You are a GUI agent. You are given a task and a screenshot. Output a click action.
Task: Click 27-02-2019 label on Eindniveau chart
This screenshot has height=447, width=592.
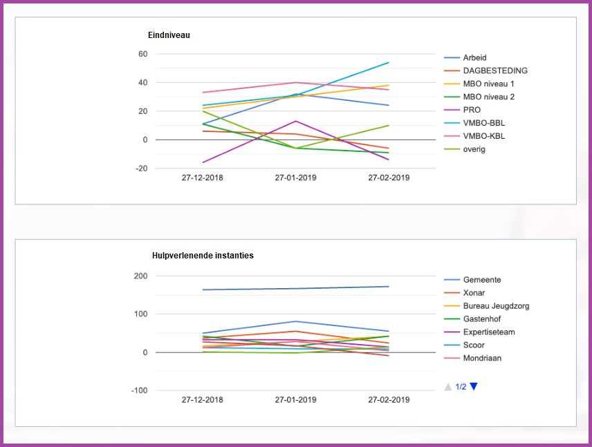[388, 178]
